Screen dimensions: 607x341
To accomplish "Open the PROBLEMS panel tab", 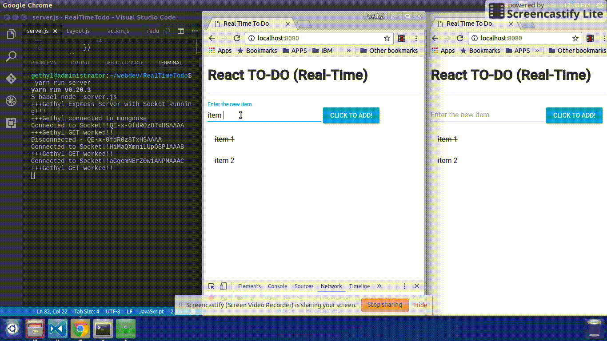I will 44,63.
